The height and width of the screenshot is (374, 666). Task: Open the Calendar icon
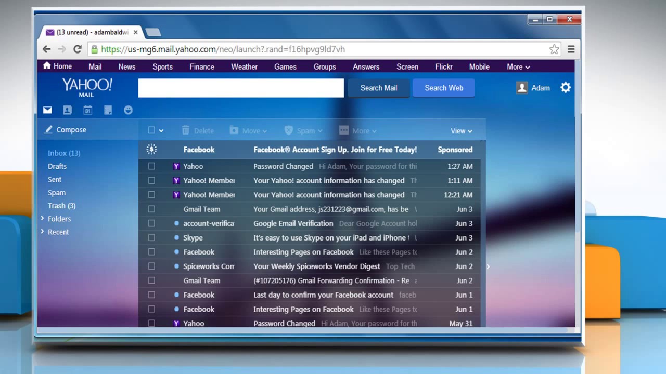[x=88, y=110]
